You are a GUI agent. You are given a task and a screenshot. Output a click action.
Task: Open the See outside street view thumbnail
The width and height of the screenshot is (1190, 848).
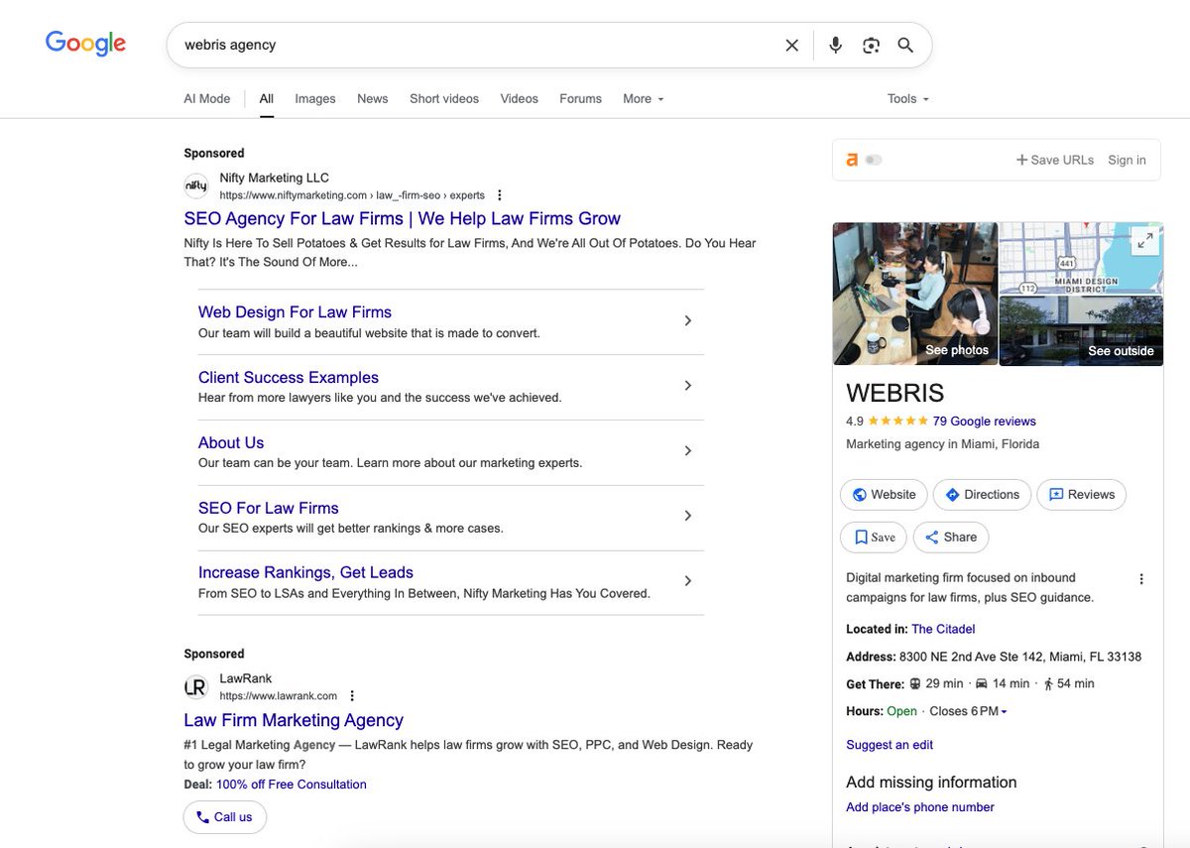[x=1081, y=331]
